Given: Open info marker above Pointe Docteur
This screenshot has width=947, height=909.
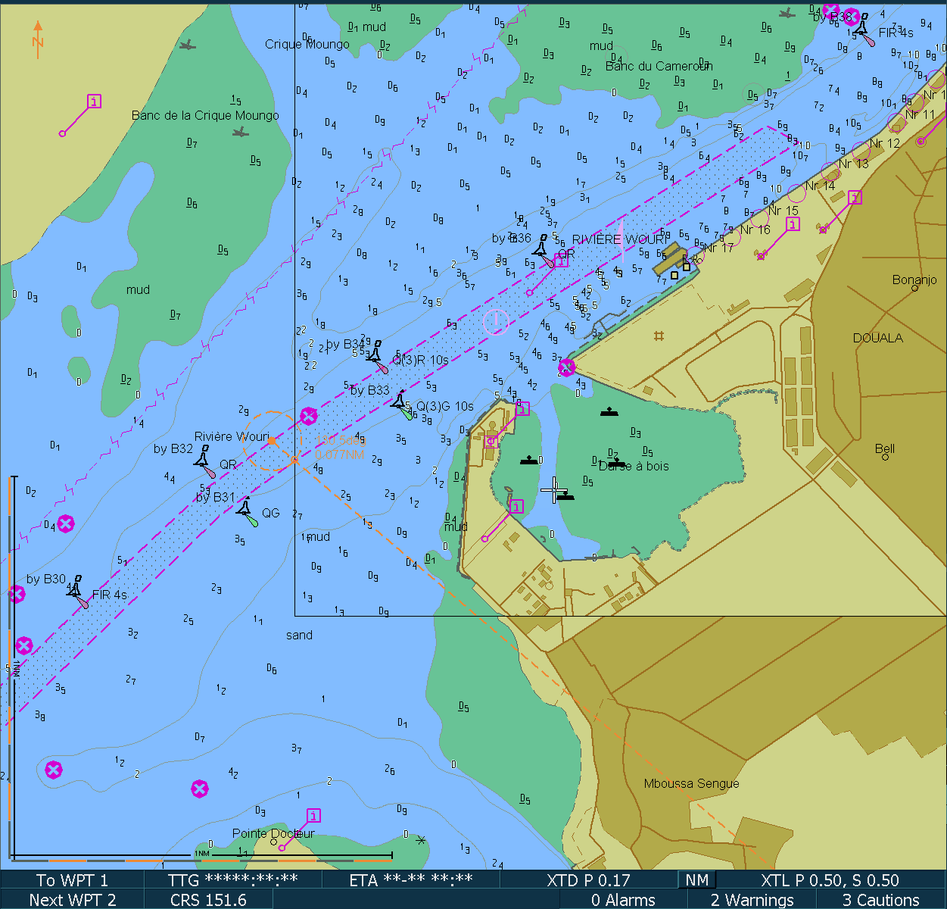Looking at the screenshot, I should pyautogui.click(x=314, y=816).
